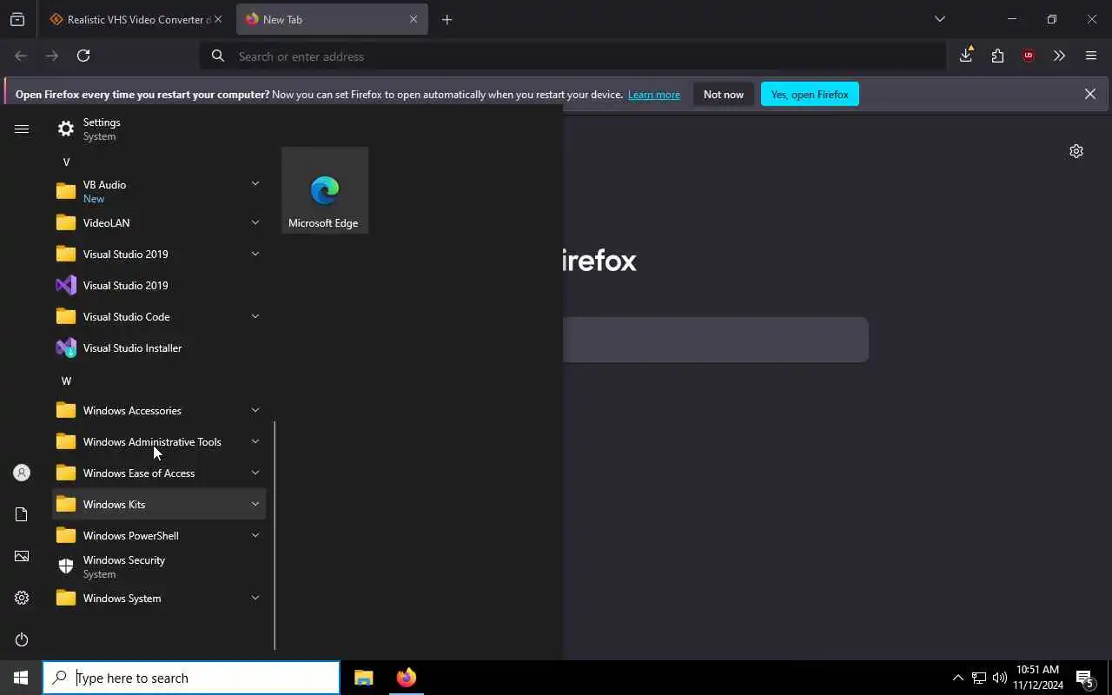The width and height of the screenshot is (1112, 695).
Task: Close the Realistic VHS Video Converter tab
Action: tap(218, 19)
